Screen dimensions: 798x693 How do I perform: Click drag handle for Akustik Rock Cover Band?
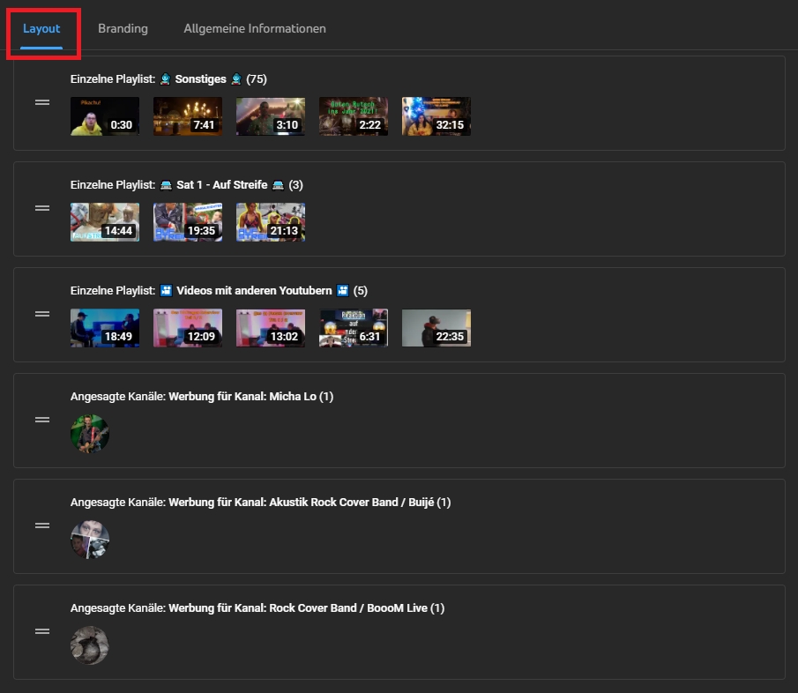tap(42, 525)
